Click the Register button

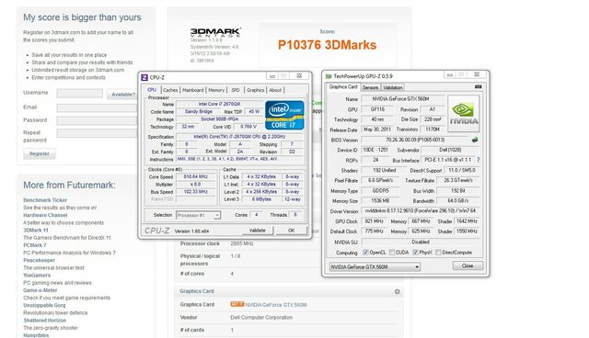[x=39, y=153]
